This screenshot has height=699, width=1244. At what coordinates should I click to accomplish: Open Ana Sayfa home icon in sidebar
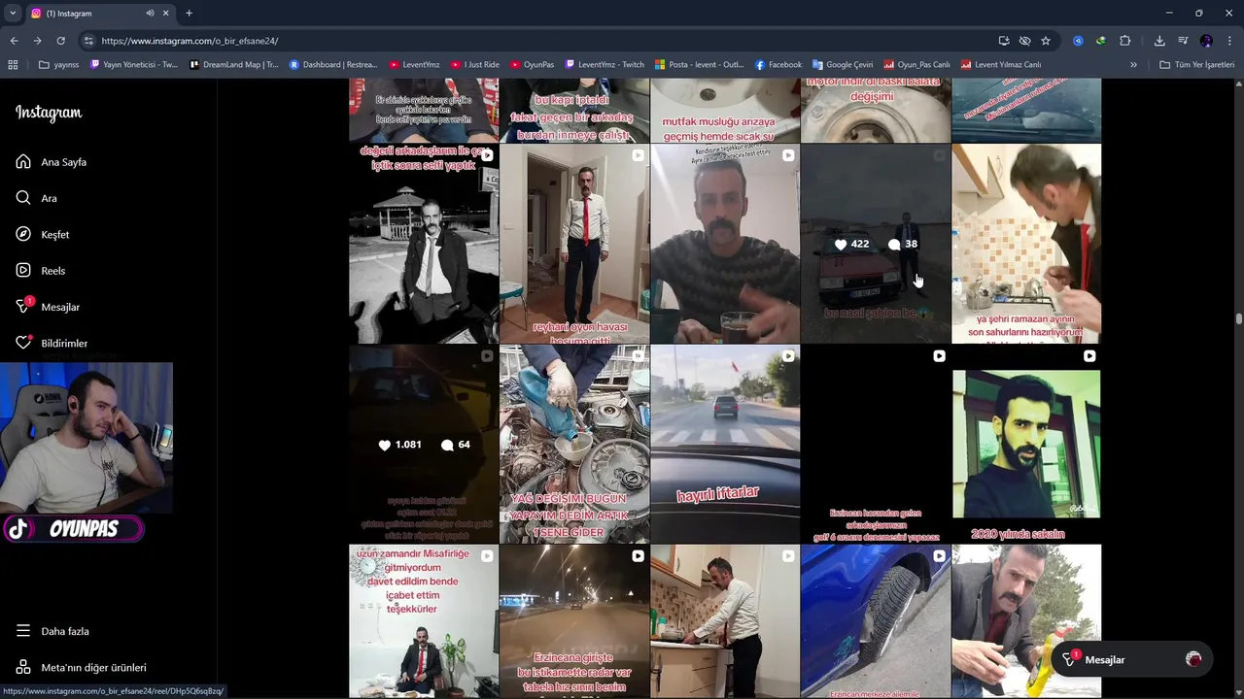tap(23, 162)
